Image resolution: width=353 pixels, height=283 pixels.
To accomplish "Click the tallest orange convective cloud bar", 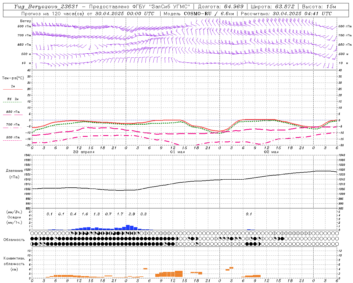I will pos(178,274).
